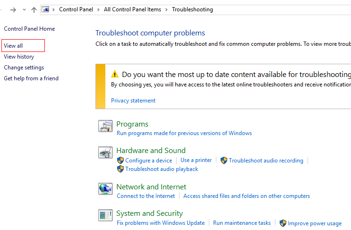Click the 'Do you want the most up to date content' heading
The height and width of the screenshot is (230, 351).
tap(236, 74)
